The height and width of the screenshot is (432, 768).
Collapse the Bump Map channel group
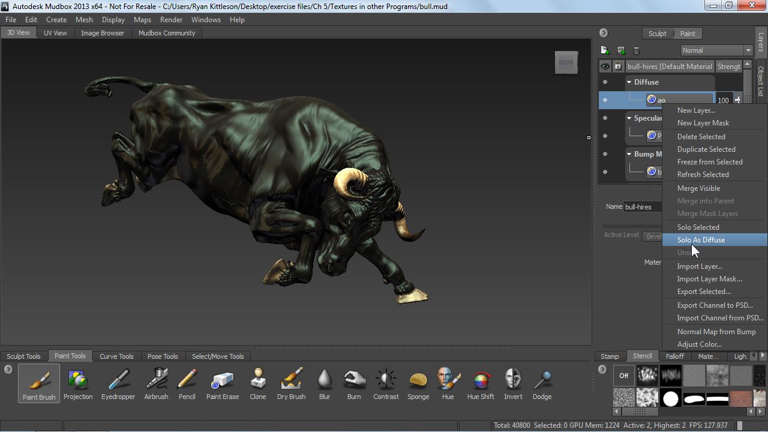[629, 154]
